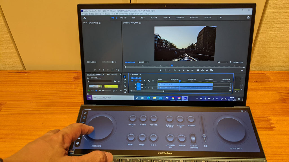
Task: Open the Project panel menu
Action: click(103, 75)
